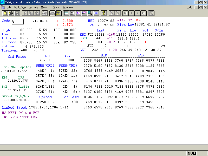208x156 pixels.
Task: Click the Turnover value 408,962,960
Action: point(32,50)
